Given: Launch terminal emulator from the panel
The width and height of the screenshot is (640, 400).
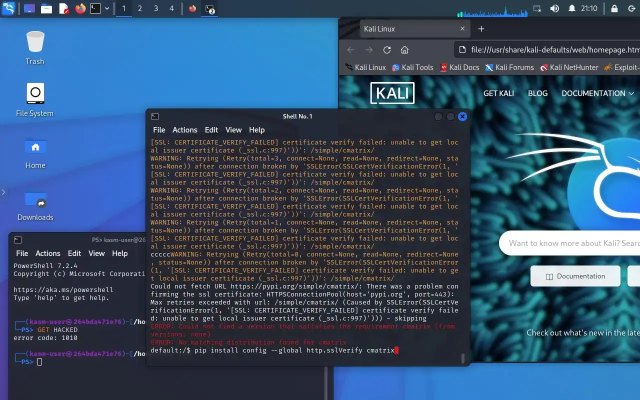Looking at the screenshot, I should coord(95,8).
